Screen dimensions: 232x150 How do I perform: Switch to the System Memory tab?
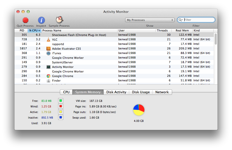(x=88, y=92)
